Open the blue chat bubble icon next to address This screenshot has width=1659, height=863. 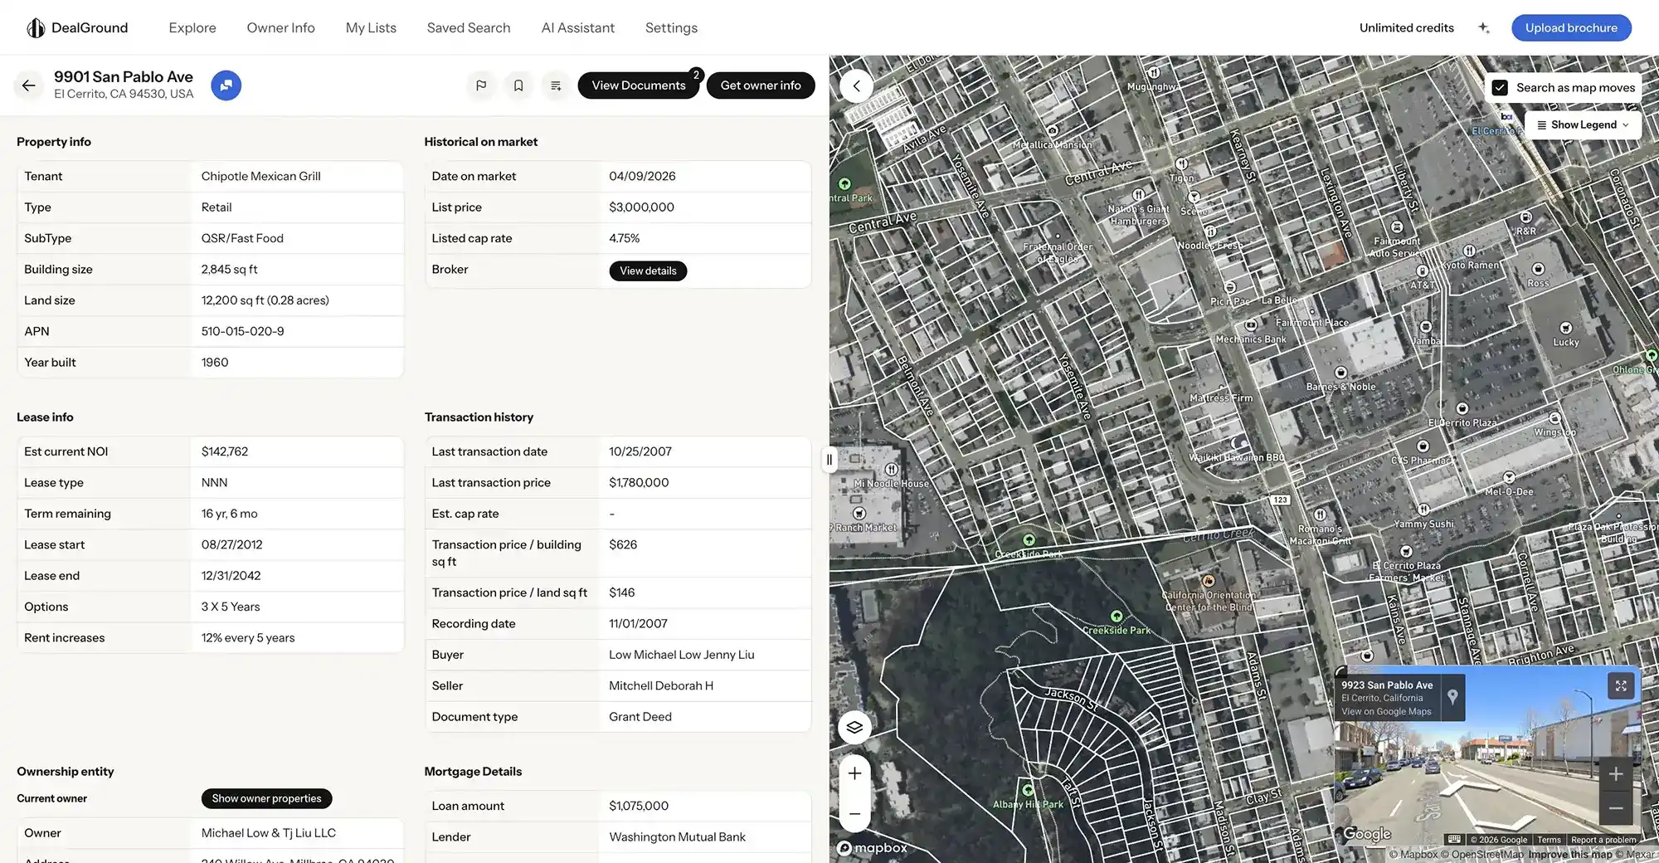pos(226,85)
